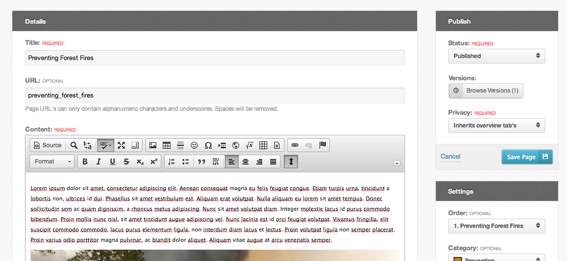Screen dimensions: 567x261
Task: Open the Order dropdown in Settings
Action: click(x=496, y=226)
